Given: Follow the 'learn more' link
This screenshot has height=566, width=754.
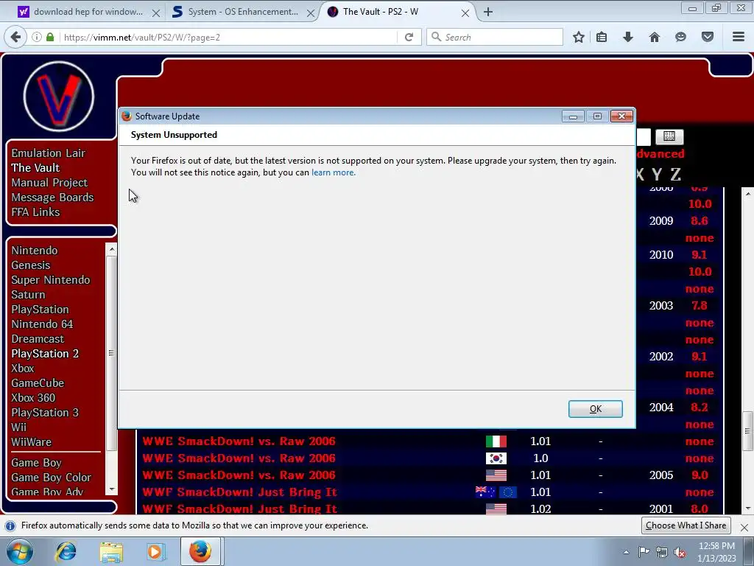Looking at the screenshot, I should click(334, 172).
